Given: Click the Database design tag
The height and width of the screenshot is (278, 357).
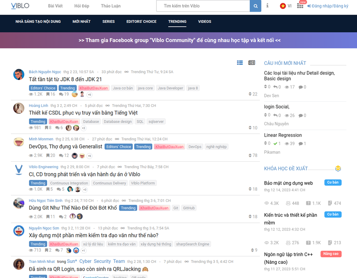Looking at the screenshot, I should coord(118,121).
